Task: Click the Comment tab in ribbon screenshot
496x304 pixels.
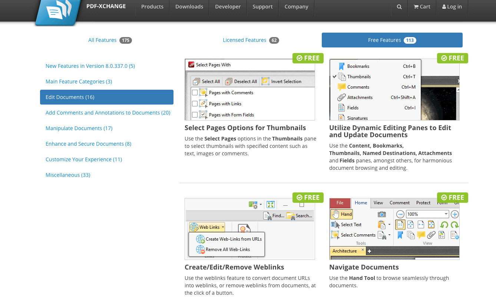Action: (400, 203)
